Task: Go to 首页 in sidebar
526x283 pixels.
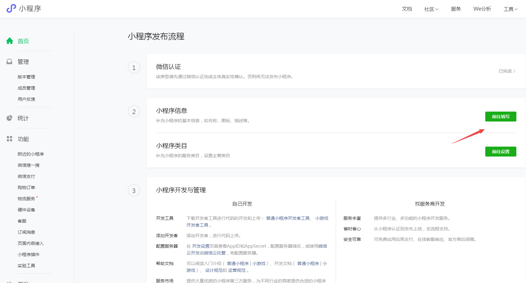Action: pos(23,41)
